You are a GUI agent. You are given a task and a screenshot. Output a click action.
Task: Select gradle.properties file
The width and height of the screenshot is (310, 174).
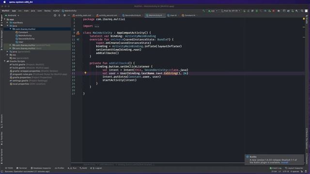click(x=31, y=77)
